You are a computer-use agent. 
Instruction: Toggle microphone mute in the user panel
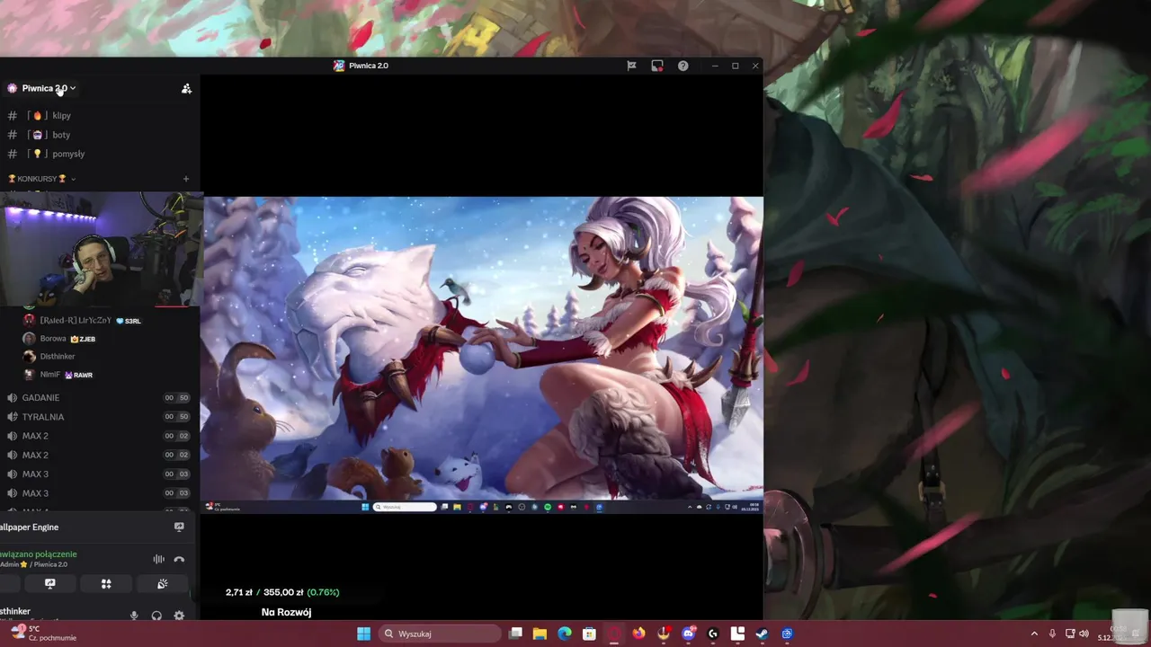coord(134,616)
